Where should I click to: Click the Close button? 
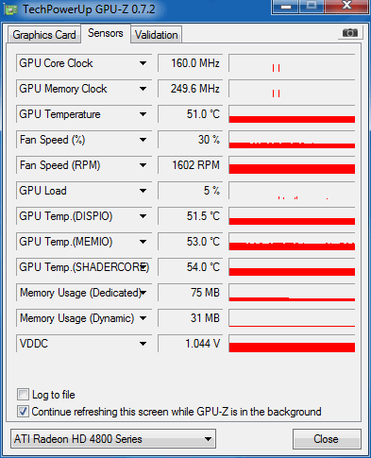[327, 439]
